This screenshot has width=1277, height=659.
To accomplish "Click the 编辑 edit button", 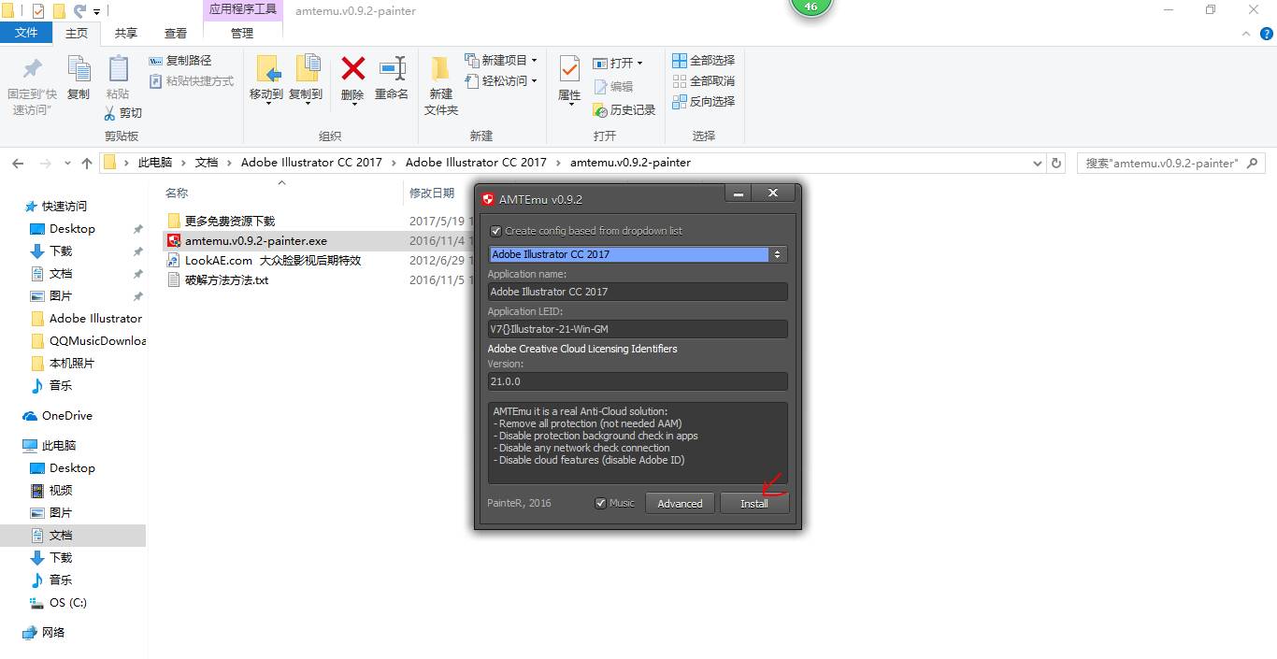I will click(x=613, y=87).
